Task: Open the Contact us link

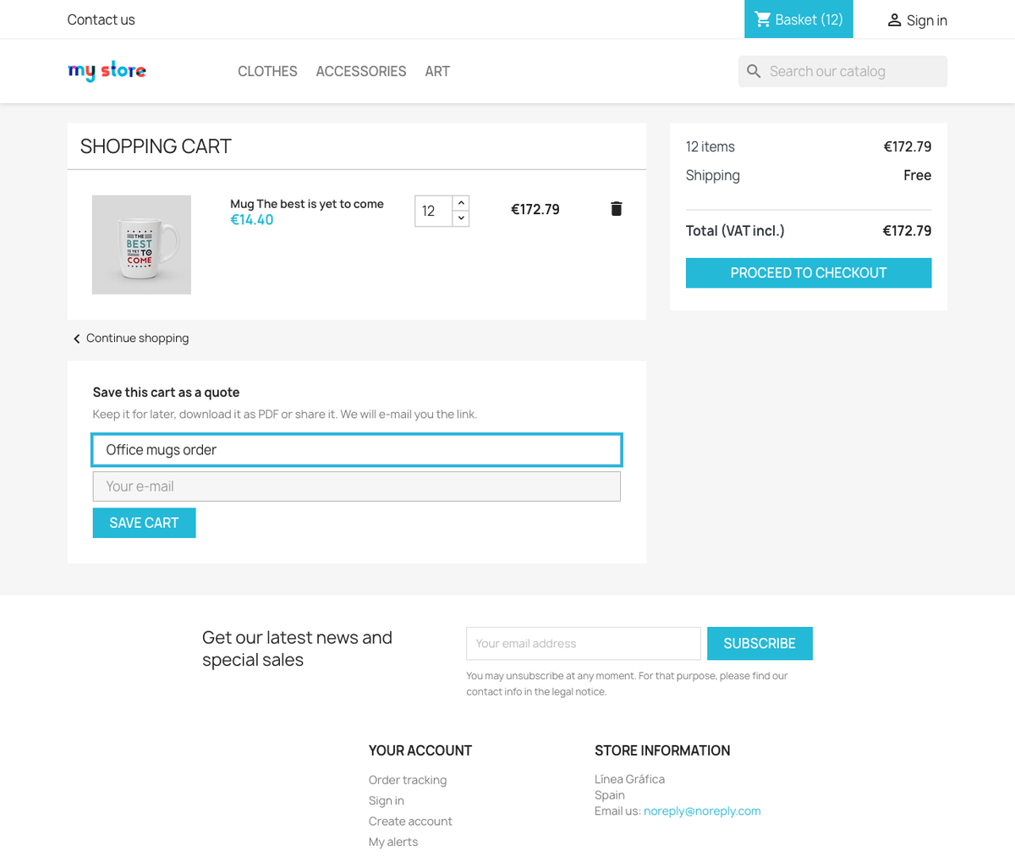Action: [101, 19]
